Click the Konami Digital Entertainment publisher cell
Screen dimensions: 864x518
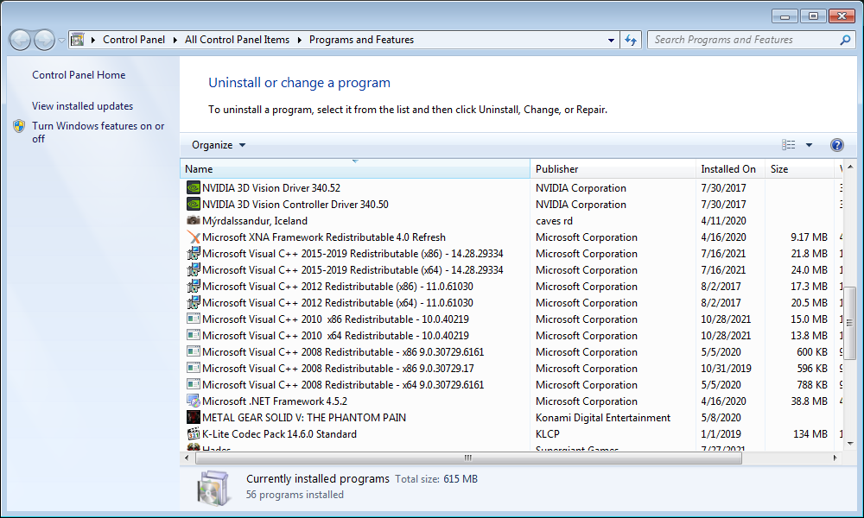tap(603, 418)
